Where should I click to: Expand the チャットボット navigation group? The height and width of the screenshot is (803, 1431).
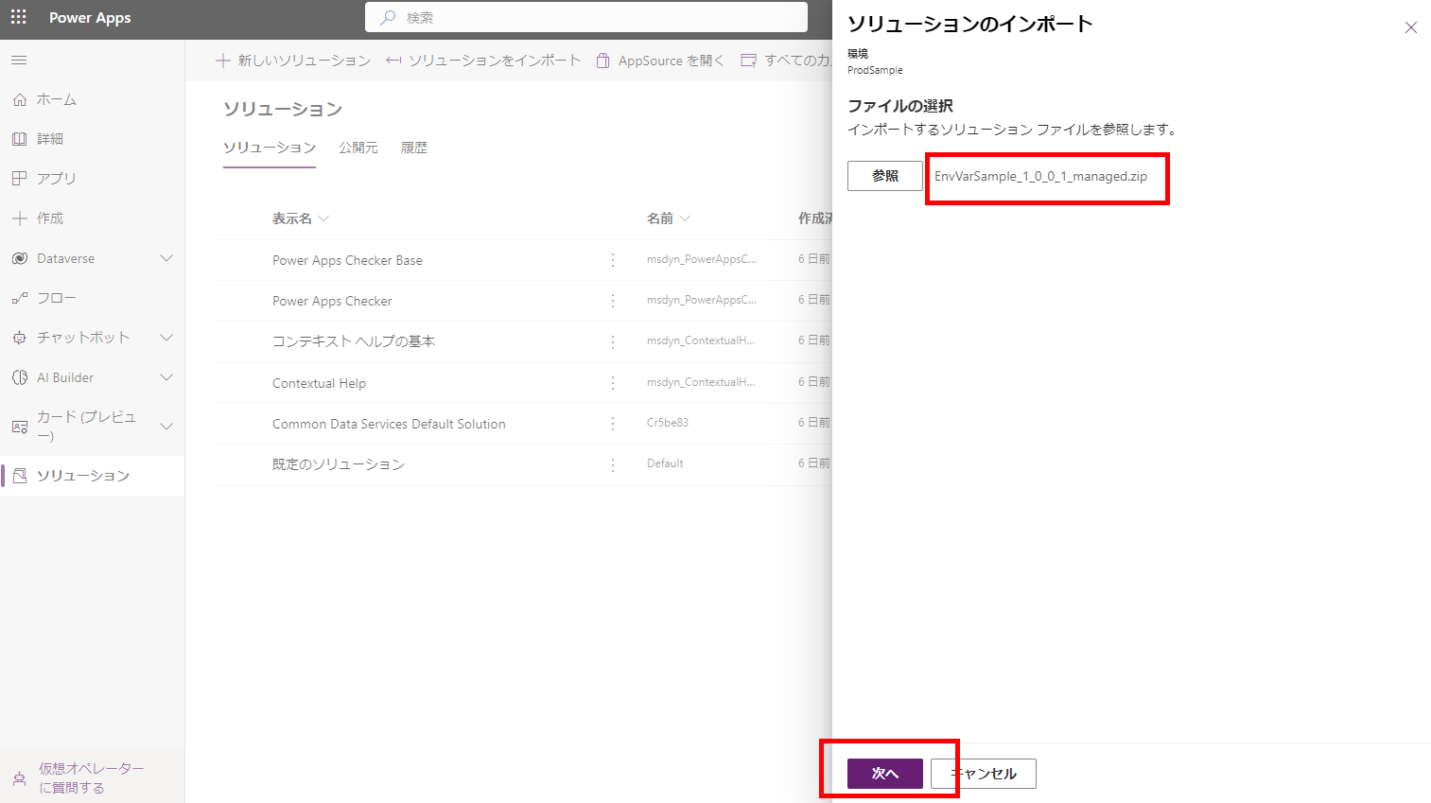(x=166, y=338)
